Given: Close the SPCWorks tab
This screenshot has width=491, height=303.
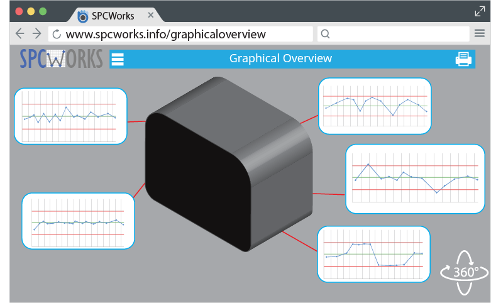Looking at the screenshot, I should coord(150,15).
